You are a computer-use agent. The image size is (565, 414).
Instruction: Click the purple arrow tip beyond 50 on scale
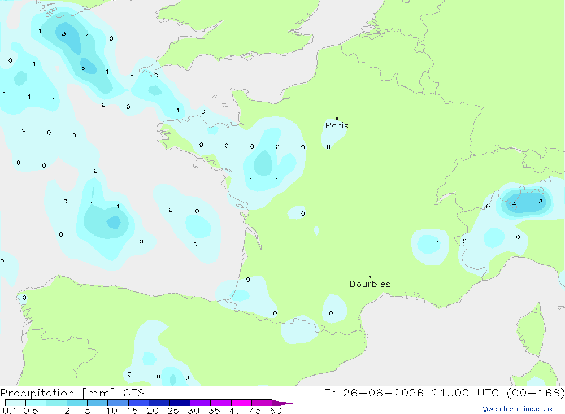[283, 403]
